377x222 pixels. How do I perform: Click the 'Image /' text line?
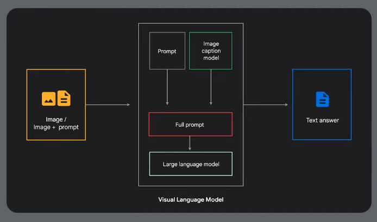[56, 119]
